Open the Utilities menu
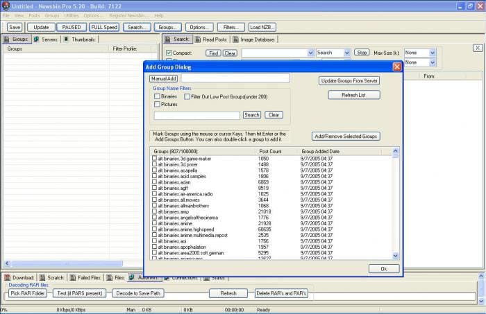This screenshot has width=486, height=314. [72, 15]
